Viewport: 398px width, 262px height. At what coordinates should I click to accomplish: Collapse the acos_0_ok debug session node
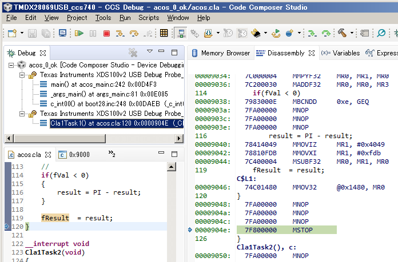coord(11,66)
